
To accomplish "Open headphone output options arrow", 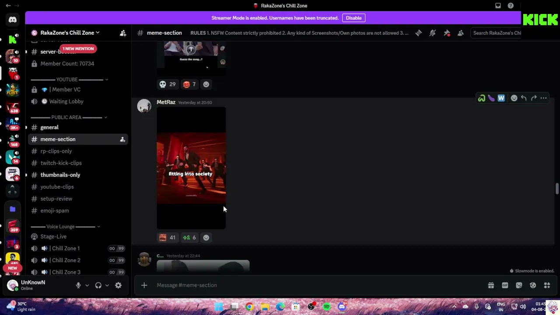I will pyautogui.click(x=107, y=285).
